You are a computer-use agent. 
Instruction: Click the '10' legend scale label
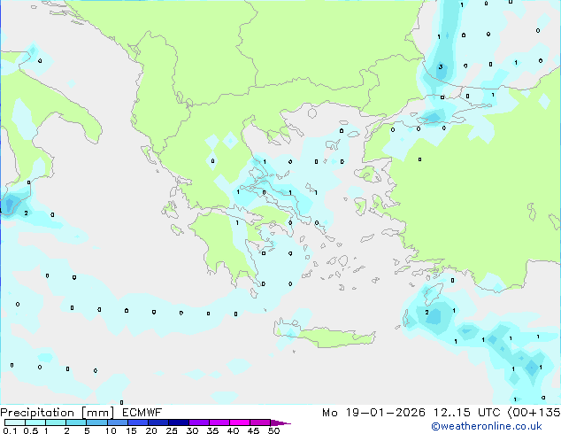[x=111, y=430]
